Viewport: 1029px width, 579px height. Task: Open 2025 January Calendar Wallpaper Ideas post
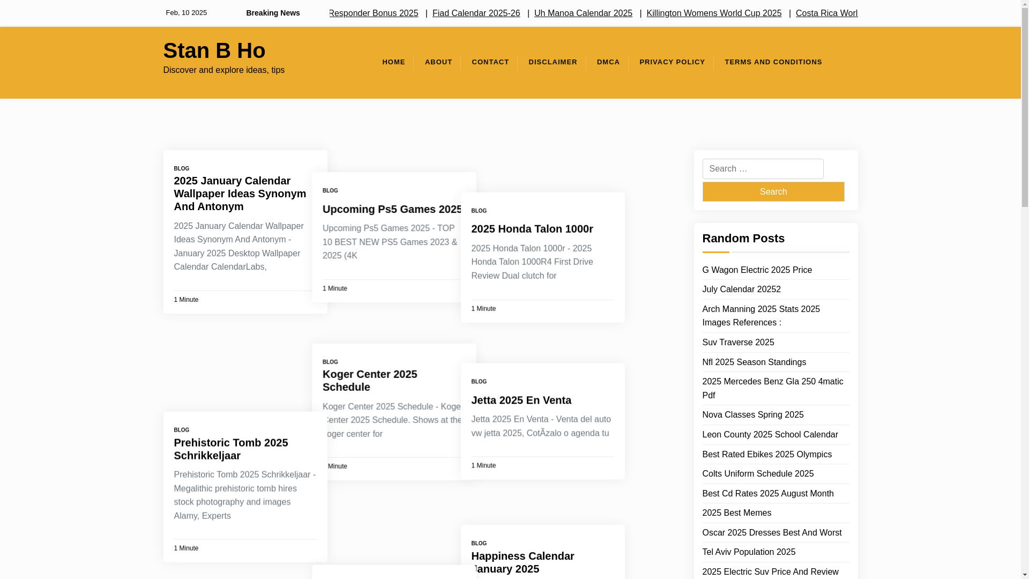240,194
